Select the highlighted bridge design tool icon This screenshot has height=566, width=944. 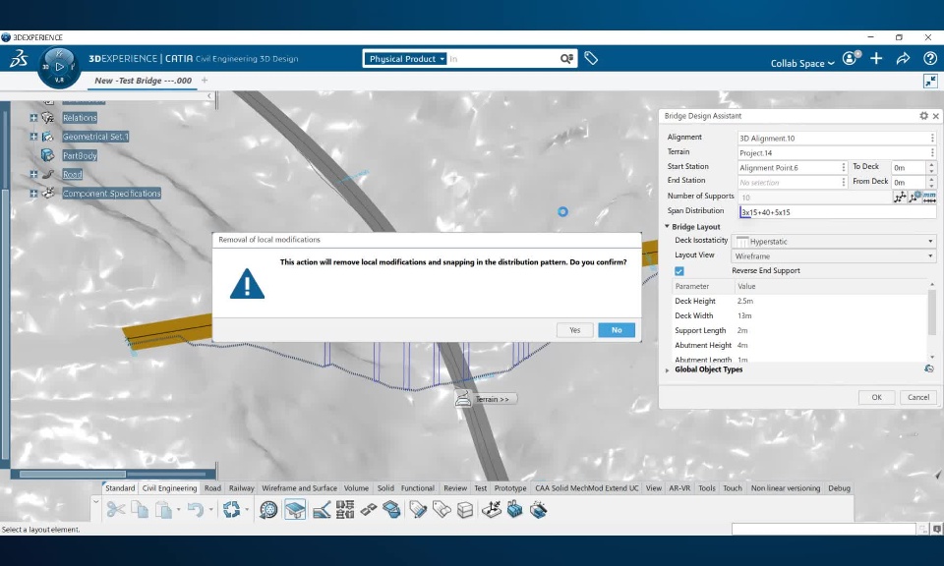click(294, 510)
